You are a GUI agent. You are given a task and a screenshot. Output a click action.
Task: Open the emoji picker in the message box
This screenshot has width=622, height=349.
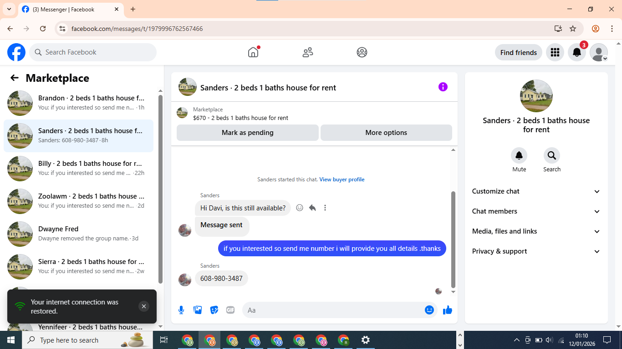pyautogui.click(x=429, y=310)
